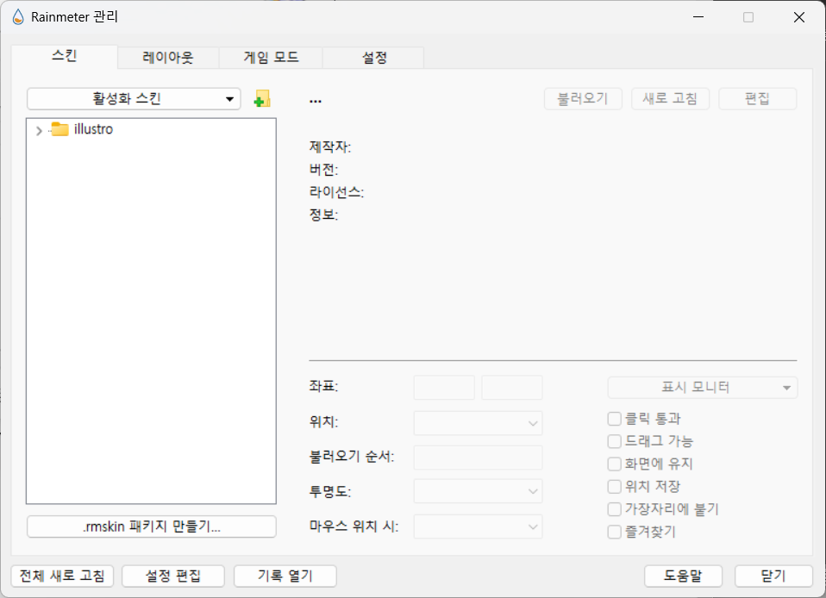Expand the illustro folder tree
This screenshot has width=826, height=598.
pyautogui.click(x=39, y=131)
